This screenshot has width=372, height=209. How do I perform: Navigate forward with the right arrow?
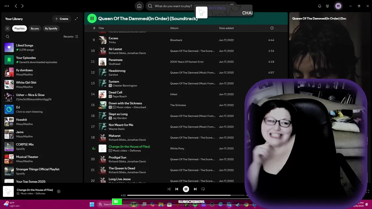(x=22, y=6)
